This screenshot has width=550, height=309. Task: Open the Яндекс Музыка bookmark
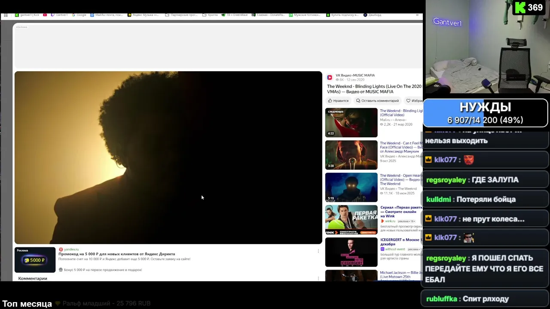pyautogui.click(x=143, y=15)
